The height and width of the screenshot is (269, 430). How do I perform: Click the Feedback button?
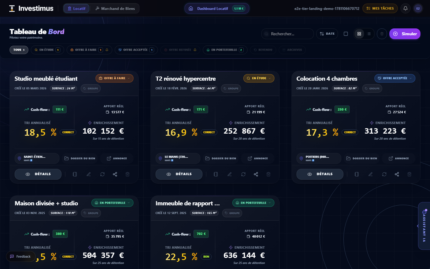[21, 256]
